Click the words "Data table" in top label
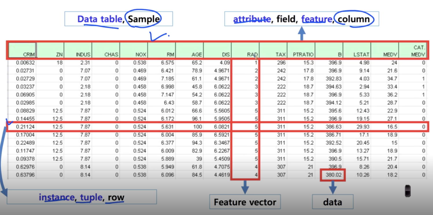433x215 pixels. 99,19
